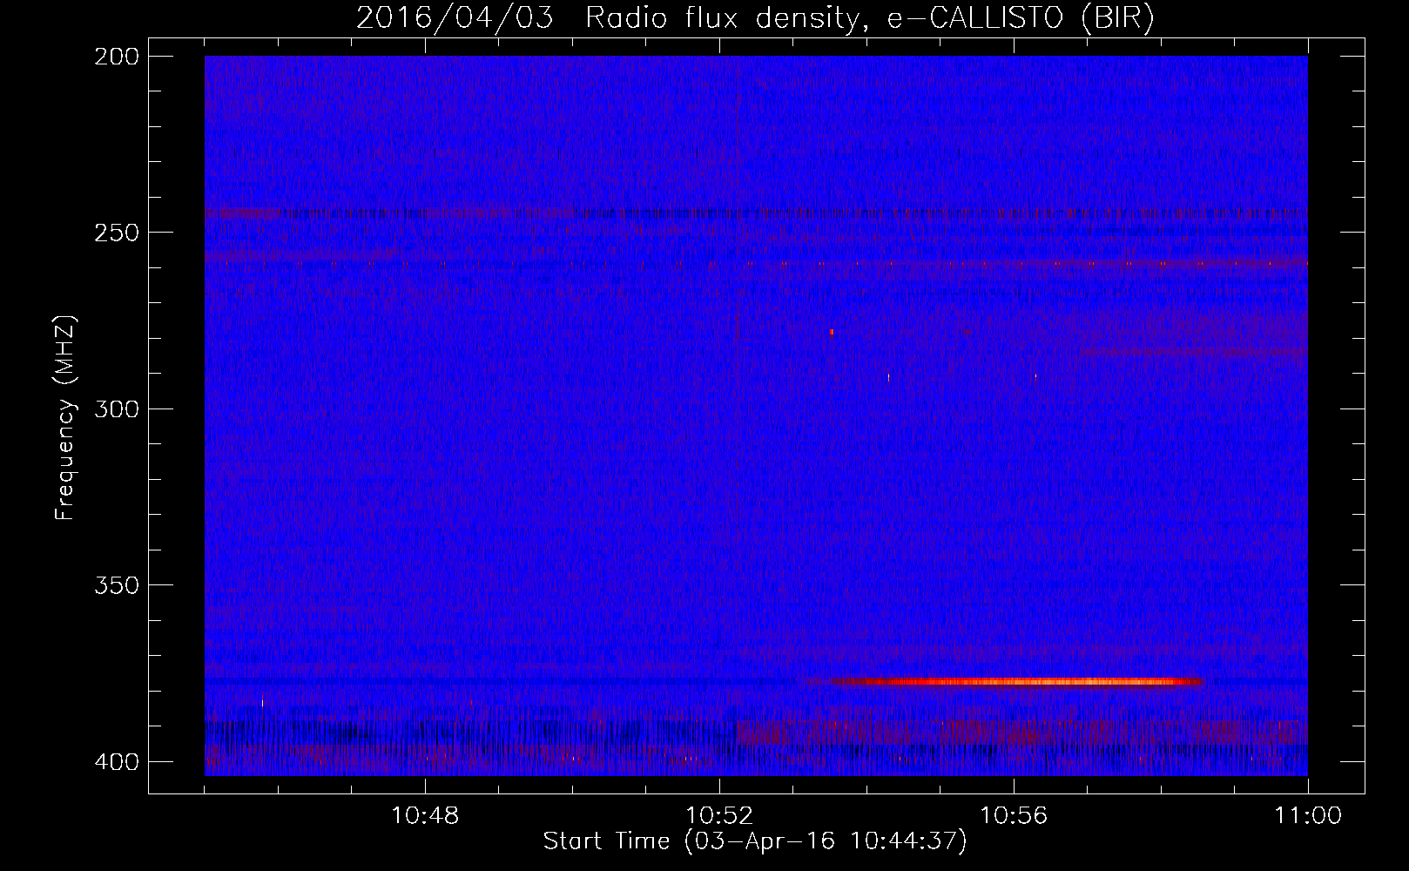
Task: Click the '300' frequency tick label
Action: pyautogui.click(x=115, y=409)
